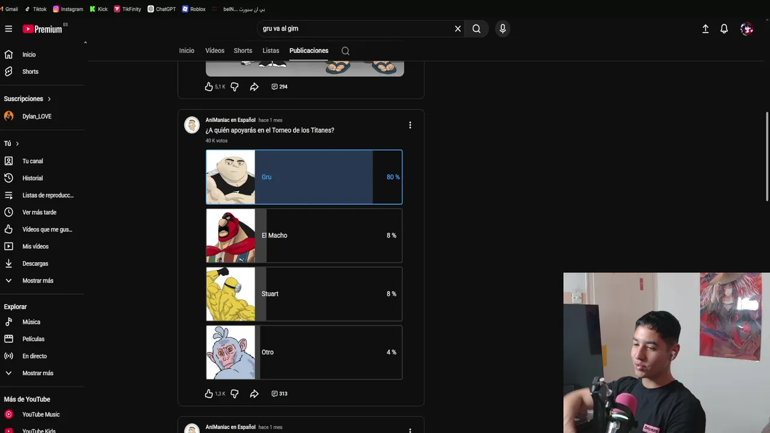The image size is (770, 433).
Task: Vote for Otro option
Action: click(x=304, y=352)
